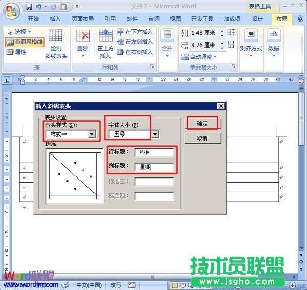This screenshot has height=290, width=307.
Task: Decrease column width 3.76 厘米 spinner
Action: coord(222,48)
